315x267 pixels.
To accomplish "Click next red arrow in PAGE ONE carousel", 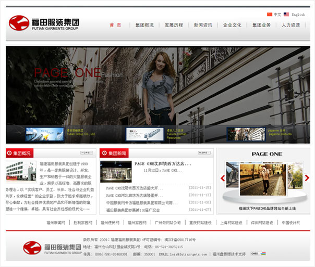I will (x=307, y=178).
